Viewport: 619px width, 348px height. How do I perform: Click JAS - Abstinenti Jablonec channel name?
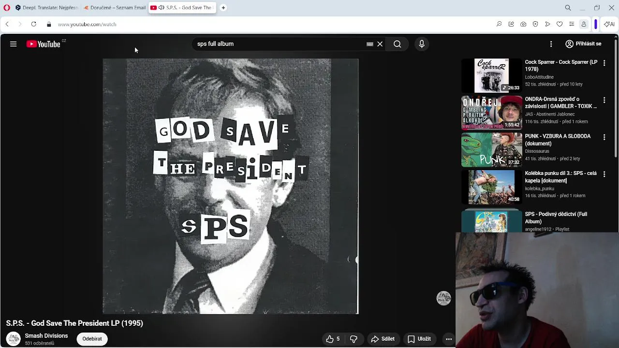click(550, 114)
